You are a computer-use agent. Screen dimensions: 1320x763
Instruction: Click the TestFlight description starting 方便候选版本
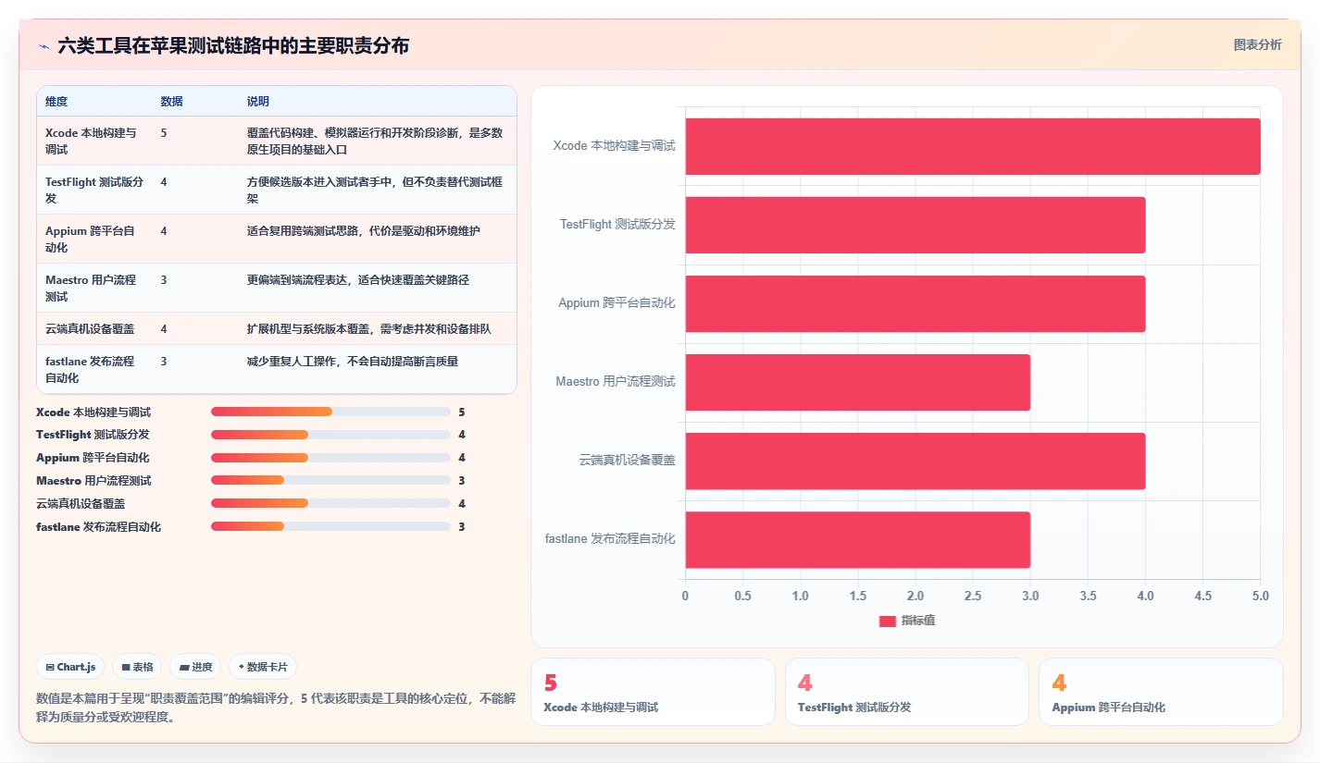[x=375, y=190]
